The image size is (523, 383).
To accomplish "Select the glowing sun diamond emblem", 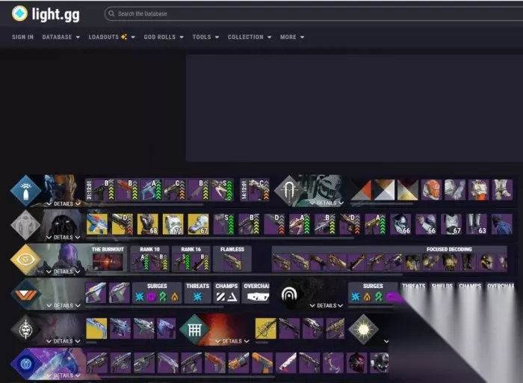I will 363,329.
